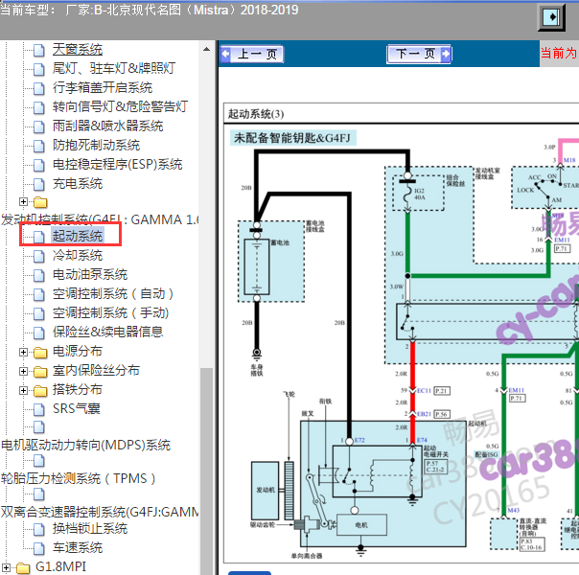
Task: Select the highlighted 起动系统 item
Action: pos(78,236)
